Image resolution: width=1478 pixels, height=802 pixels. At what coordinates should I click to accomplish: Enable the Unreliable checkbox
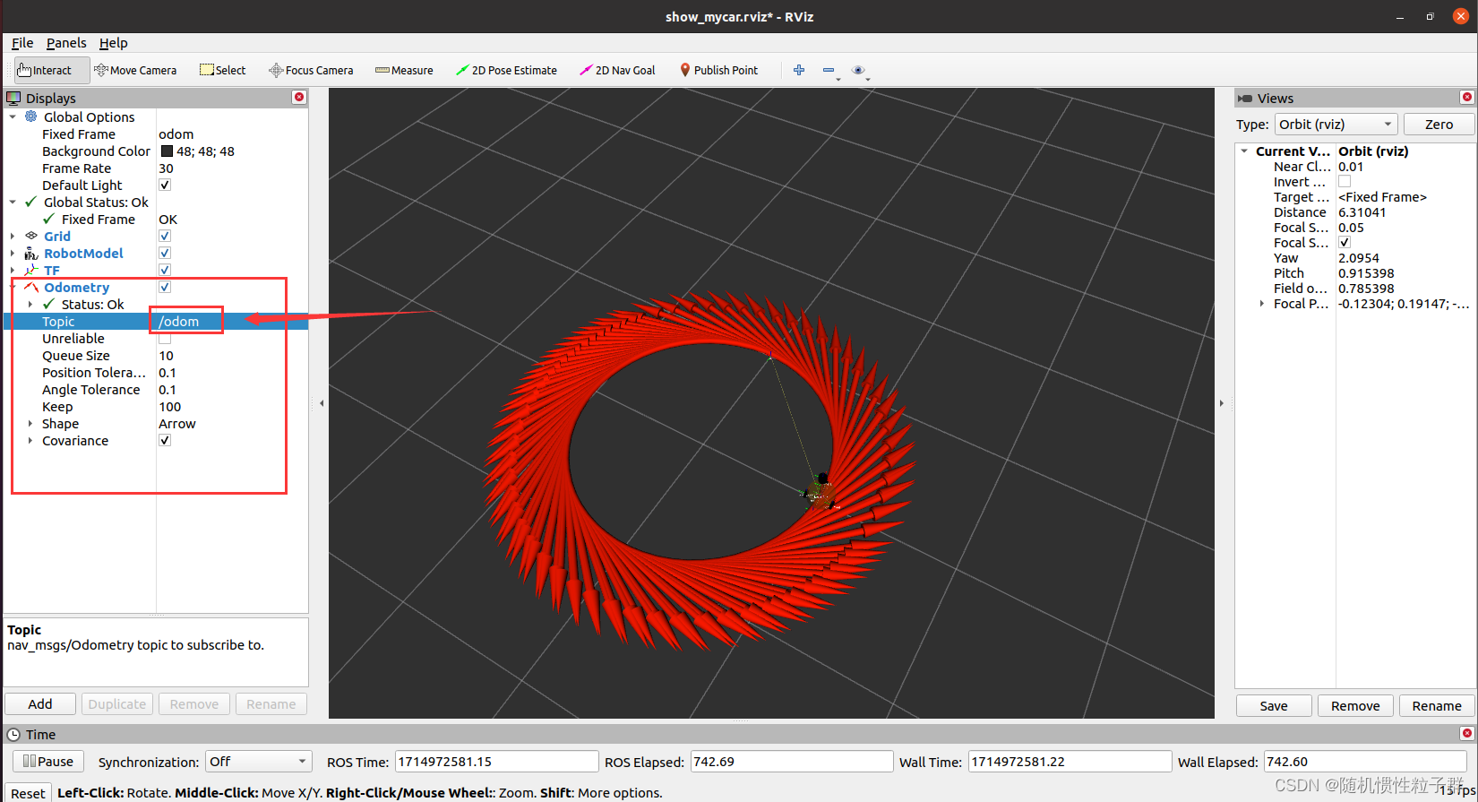(165, 339)
